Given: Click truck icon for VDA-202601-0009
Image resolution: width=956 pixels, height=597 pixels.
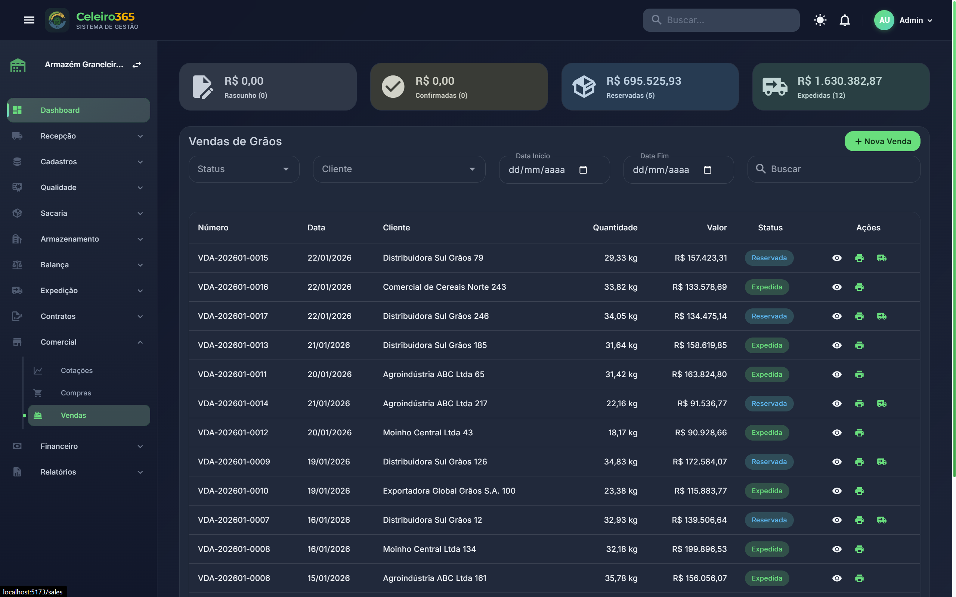Looking at the screenshot, I should coord(881,461).
